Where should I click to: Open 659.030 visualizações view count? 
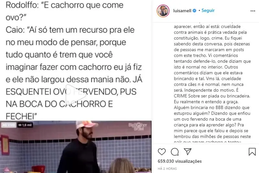180,161
